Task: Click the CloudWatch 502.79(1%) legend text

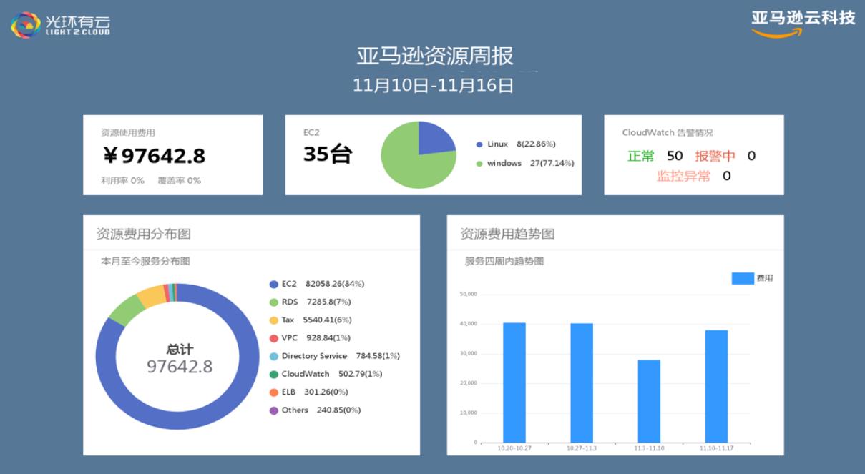Action: pos(332,374)
